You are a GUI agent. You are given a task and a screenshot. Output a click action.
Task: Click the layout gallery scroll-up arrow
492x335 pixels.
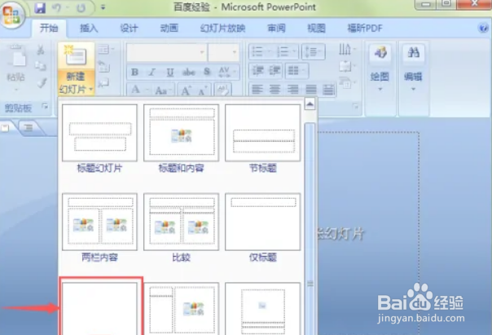[310, 104]
